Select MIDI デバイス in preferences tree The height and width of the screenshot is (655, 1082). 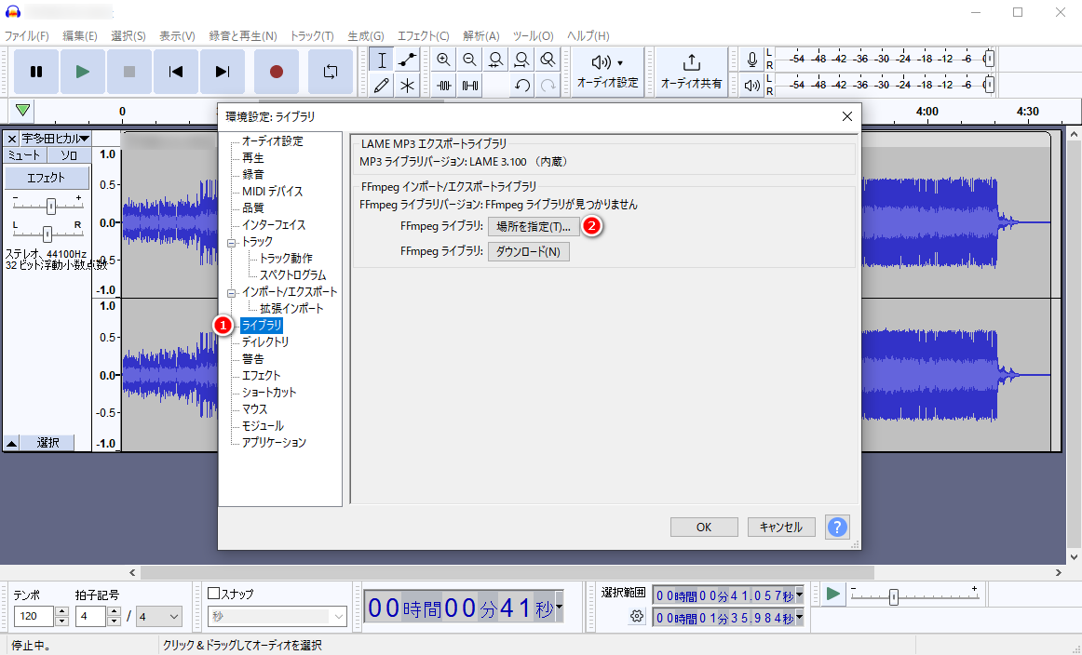point(272,192)
